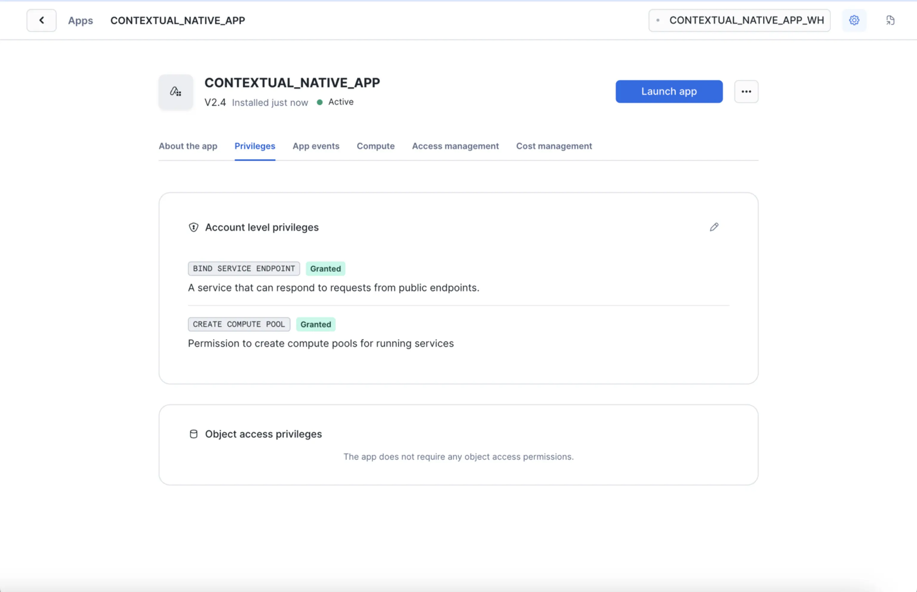Click the back arrow button
917x592 pixels.
pos(41,20)
